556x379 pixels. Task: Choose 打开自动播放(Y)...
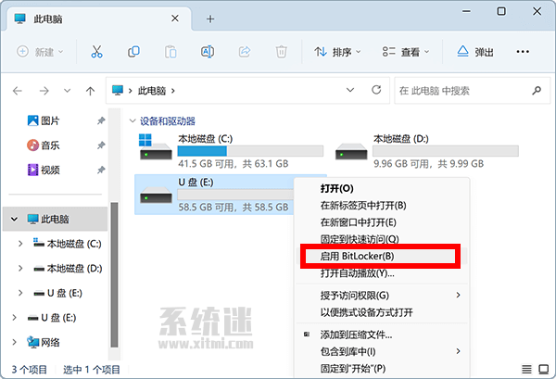pos(381,273)
